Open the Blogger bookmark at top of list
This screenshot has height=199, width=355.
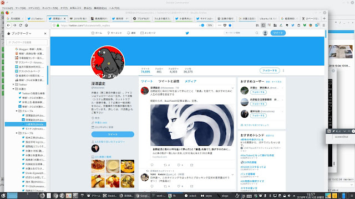[x=29, y=49]
